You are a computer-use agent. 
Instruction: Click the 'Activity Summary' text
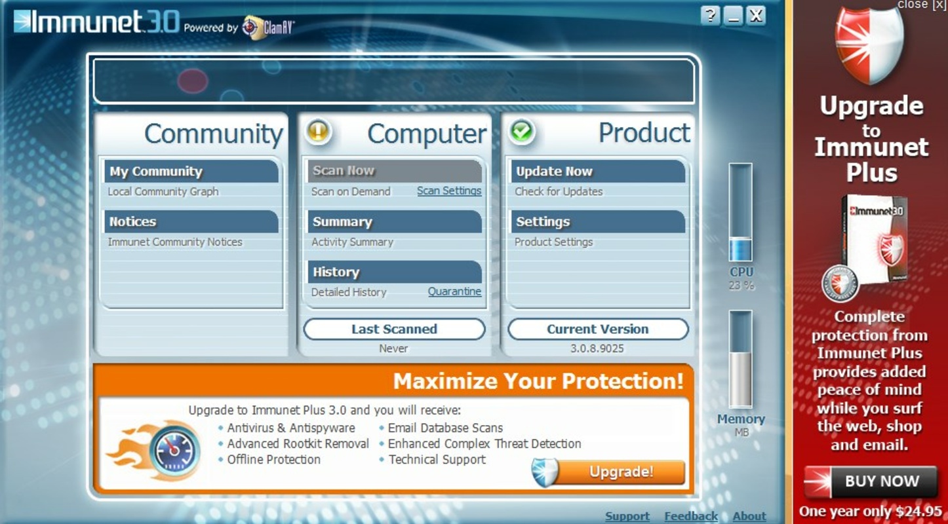(x=352, y=242)
